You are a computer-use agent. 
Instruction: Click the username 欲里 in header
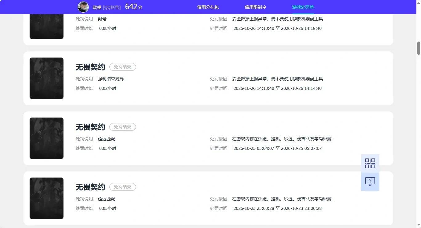[97, 7]
